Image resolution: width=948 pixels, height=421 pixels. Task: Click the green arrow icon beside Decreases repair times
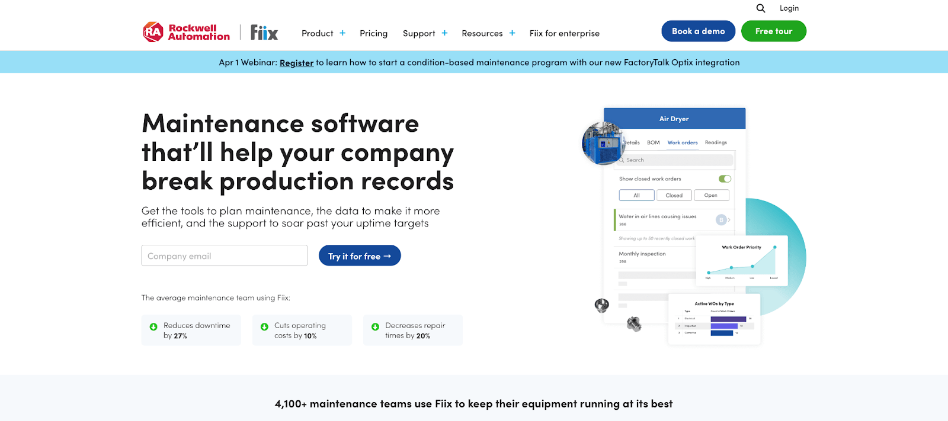point(375,327)
